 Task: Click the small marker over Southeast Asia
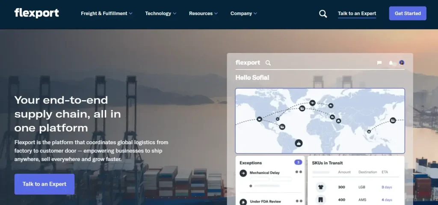tap(369, 131)
